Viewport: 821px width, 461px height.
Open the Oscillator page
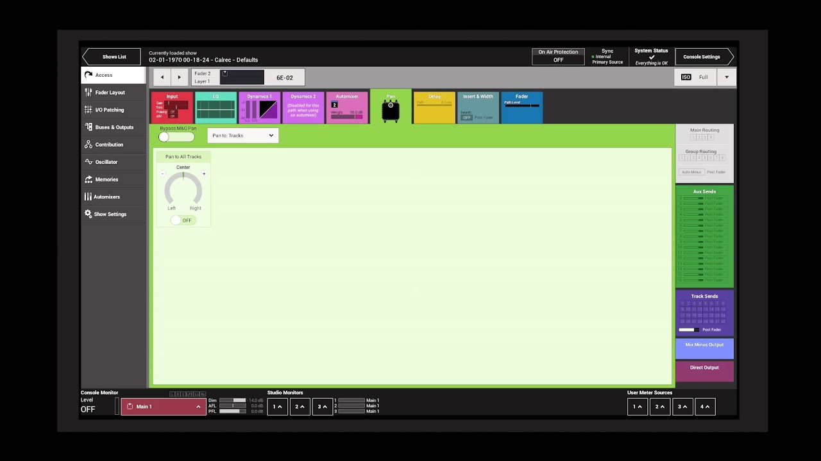coord(114,162)
